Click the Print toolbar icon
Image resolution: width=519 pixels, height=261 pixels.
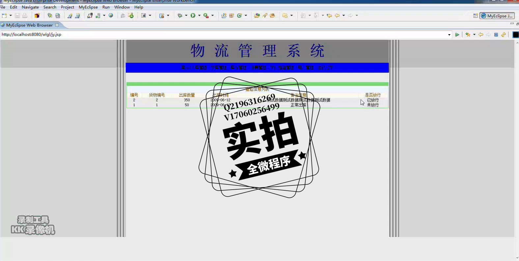pyautogui.click(x=25, y=15)
